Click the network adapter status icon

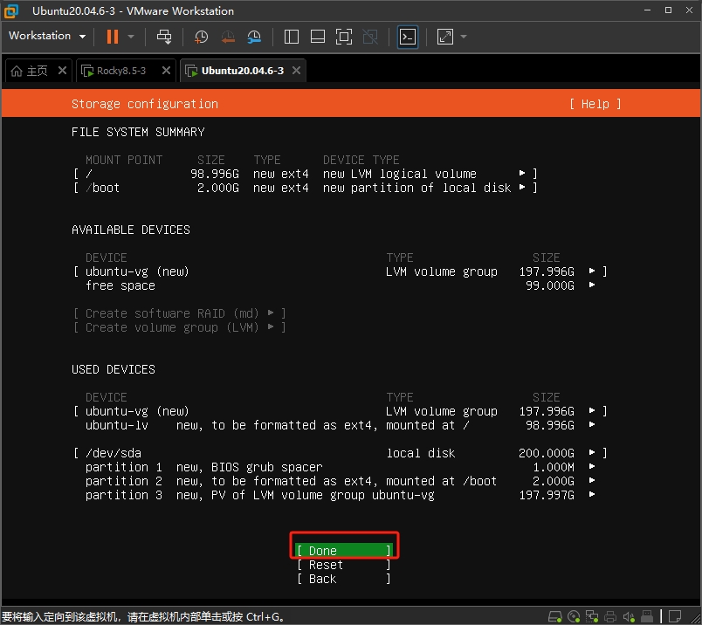(592, 616)
